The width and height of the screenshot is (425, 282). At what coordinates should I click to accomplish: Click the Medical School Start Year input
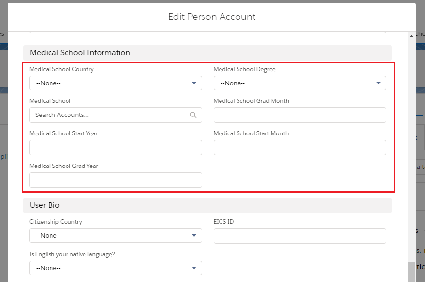point(116,148)
